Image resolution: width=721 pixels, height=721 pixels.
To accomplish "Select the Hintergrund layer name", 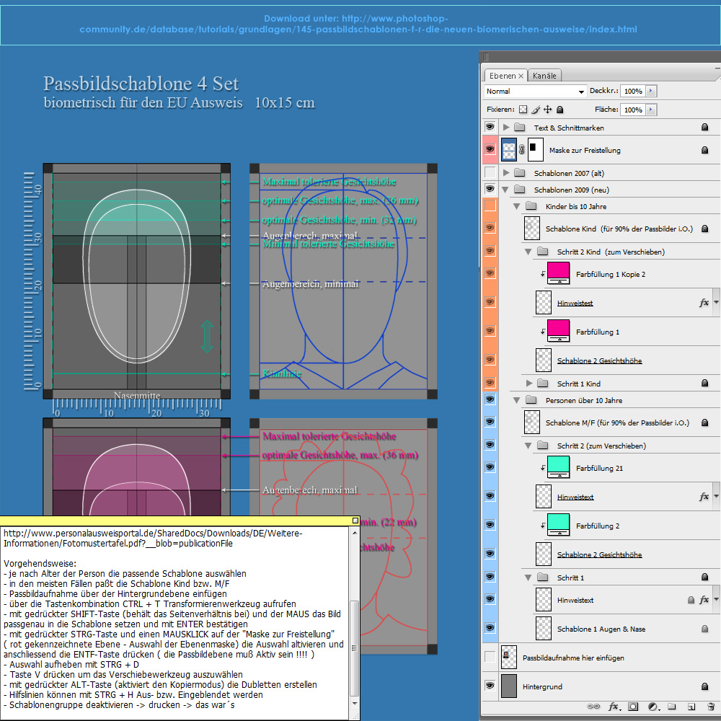I will (542, 686).
